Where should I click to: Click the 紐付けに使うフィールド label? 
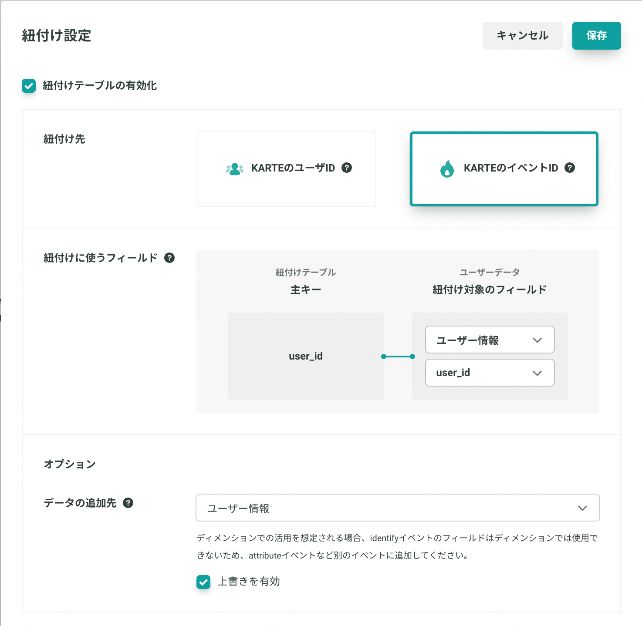click(x=101, y=258)
